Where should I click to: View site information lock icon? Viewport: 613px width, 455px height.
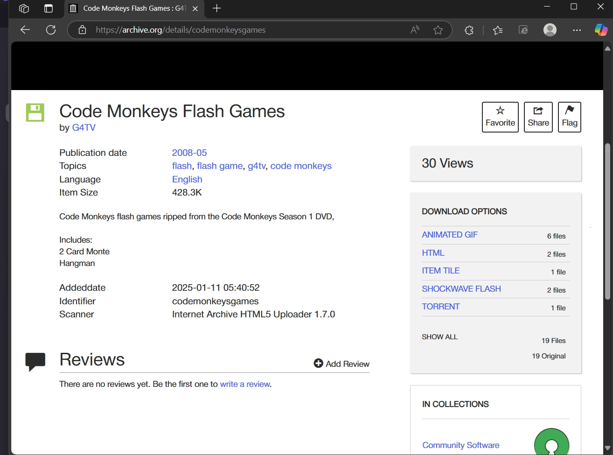point(83,30)
